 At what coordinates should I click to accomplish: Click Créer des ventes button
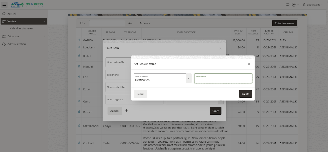tap(285, 23)
